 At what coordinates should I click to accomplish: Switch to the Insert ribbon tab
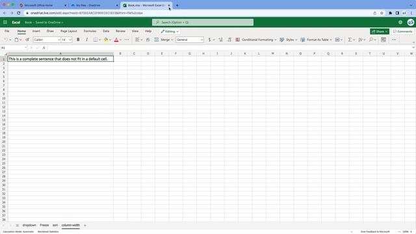(36, 31)
